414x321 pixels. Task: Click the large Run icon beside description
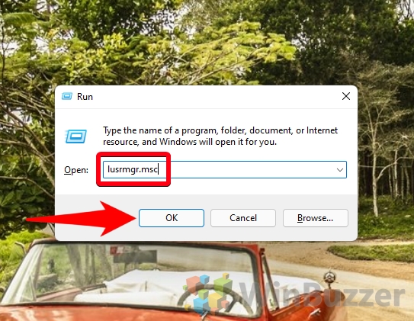click(x=75, y=136)
